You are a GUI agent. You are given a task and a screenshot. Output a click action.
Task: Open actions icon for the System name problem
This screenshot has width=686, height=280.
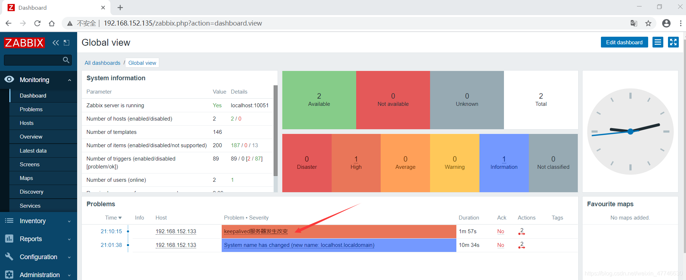522,245
